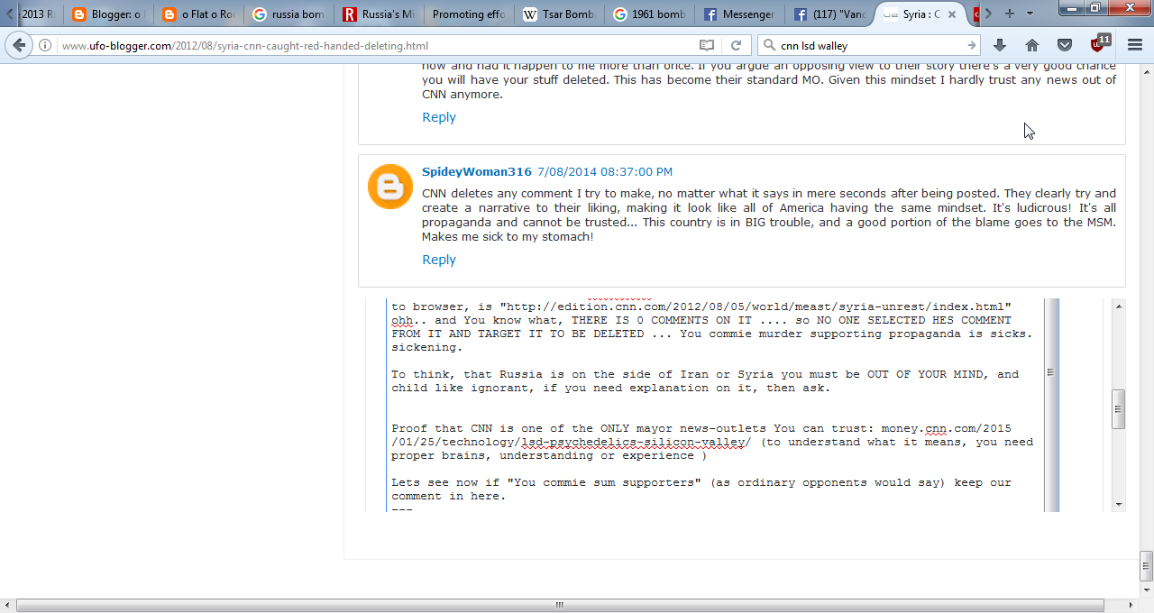Switch to the 'o Flat o Ro' tab
This screenshot has width=1154, height=613.
[x=197, y=14]
